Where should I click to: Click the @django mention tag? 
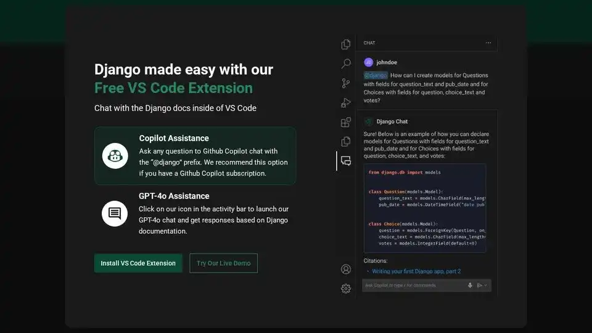[x=376, y=75]
